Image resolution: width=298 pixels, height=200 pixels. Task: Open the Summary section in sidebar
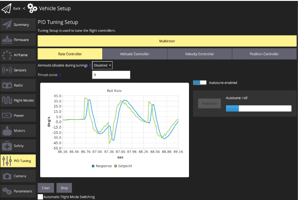(18, 25)
